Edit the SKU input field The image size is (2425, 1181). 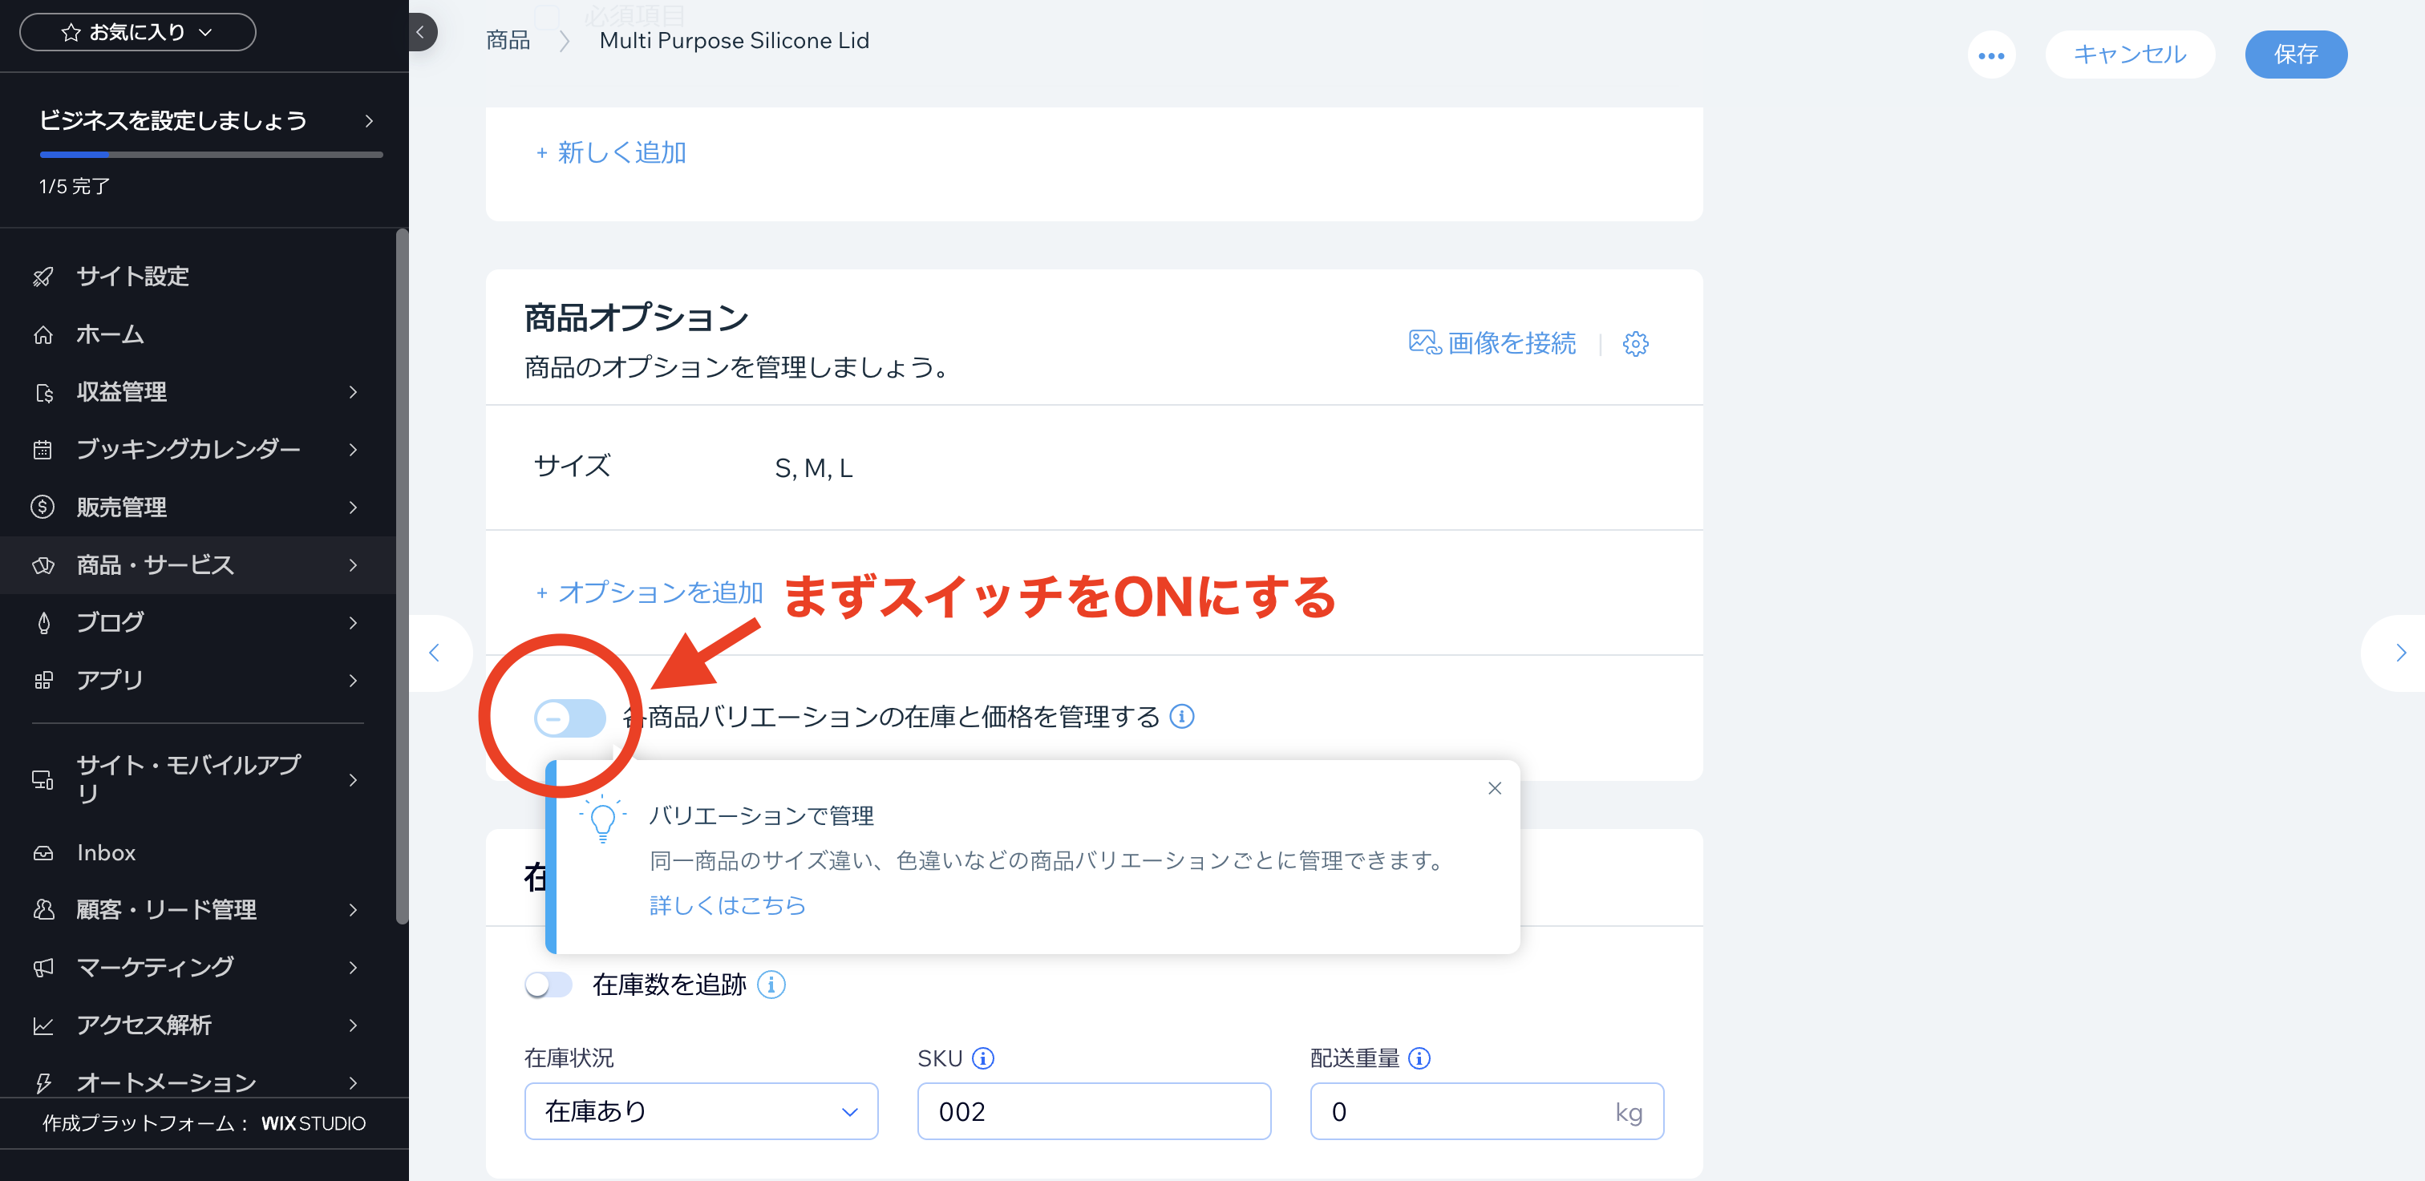[1093, 1111]
